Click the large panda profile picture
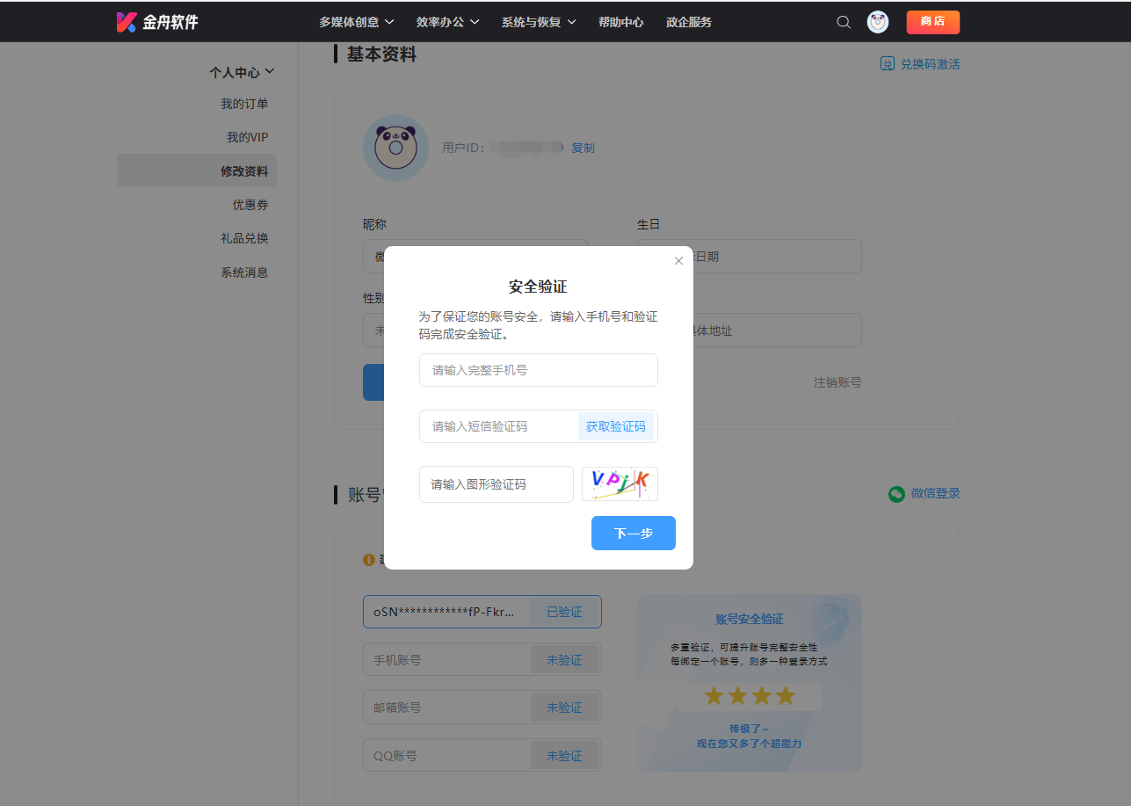This screenshot has height=806, width=1131. click(395, 148)
